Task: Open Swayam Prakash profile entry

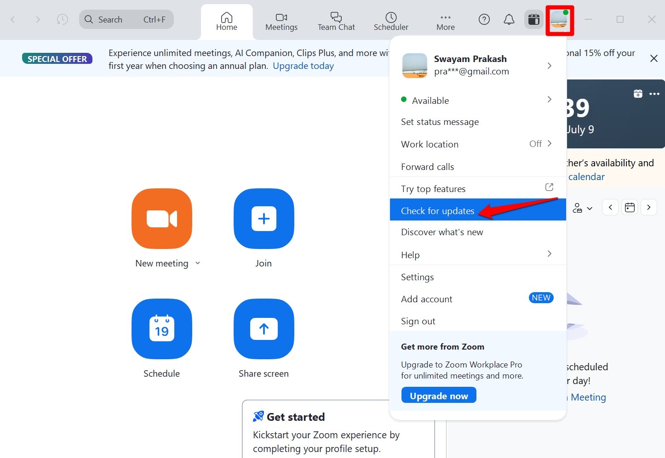Action: tap(478, 65)
